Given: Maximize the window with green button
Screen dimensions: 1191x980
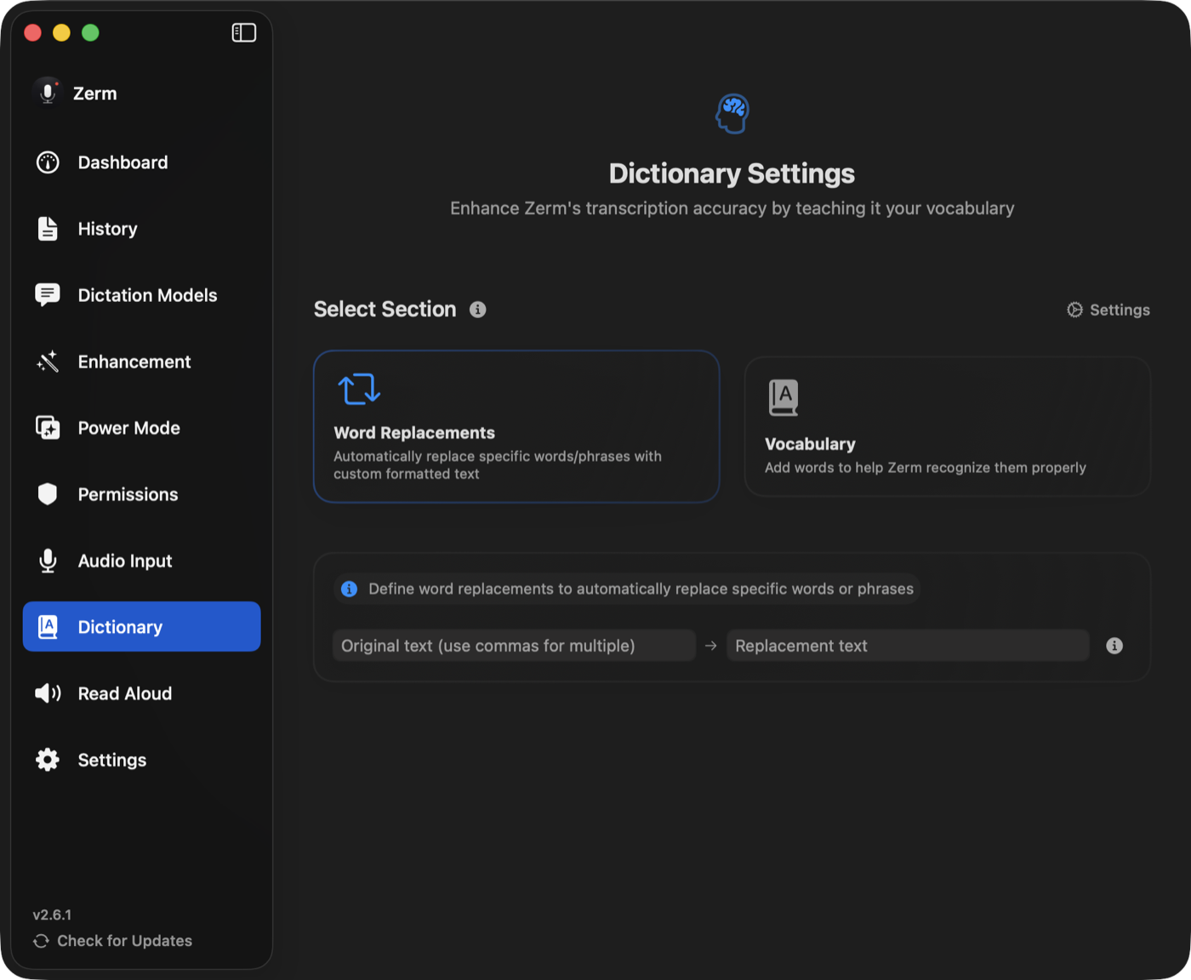Looking at the screenshot, I should (90, 32).
